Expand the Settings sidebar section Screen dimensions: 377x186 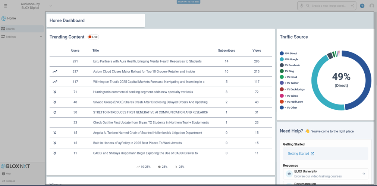tap(41, 37)
